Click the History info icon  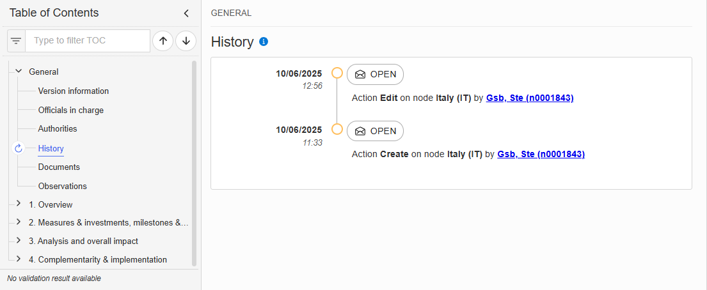click(264, 42)
